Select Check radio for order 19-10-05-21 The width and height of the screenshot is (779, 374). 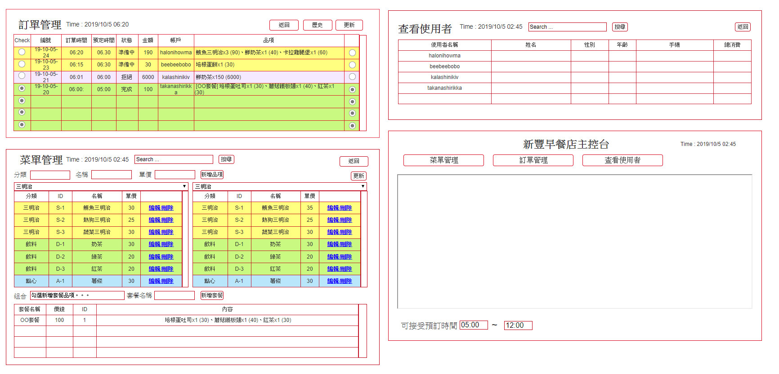(22, 76)
